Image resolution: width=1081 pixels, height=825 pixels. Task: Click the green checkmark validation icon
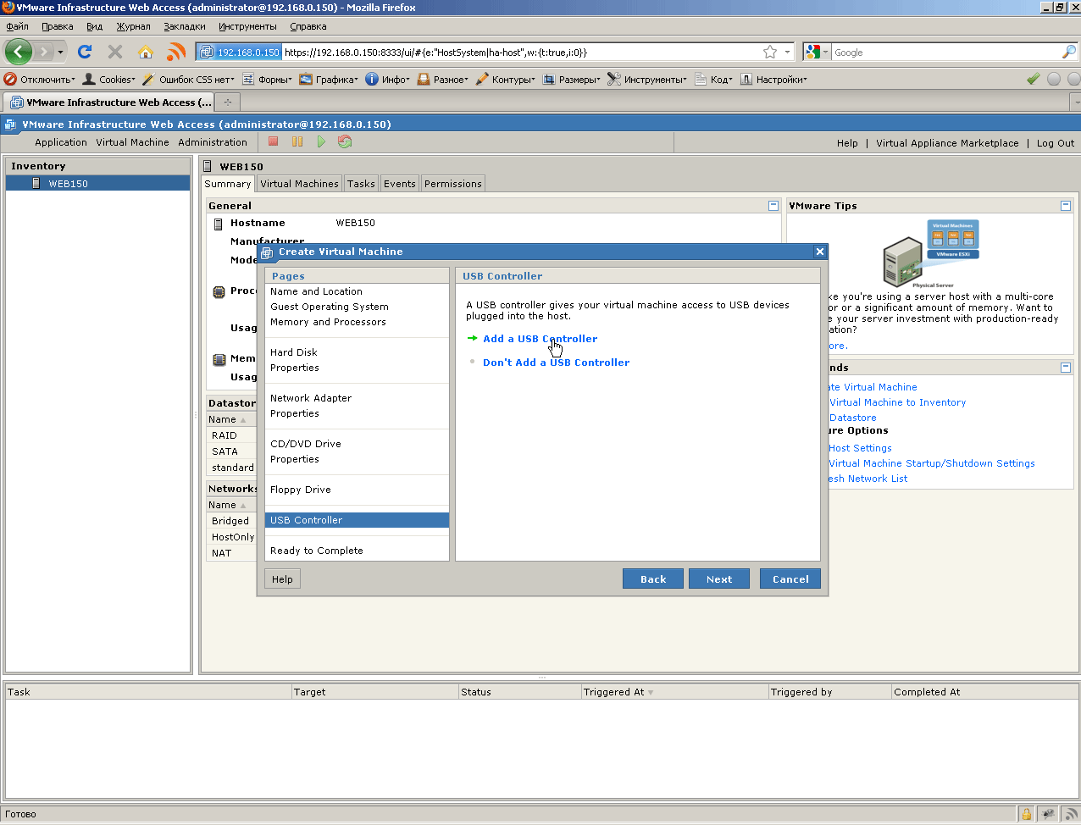[1034, 79]
